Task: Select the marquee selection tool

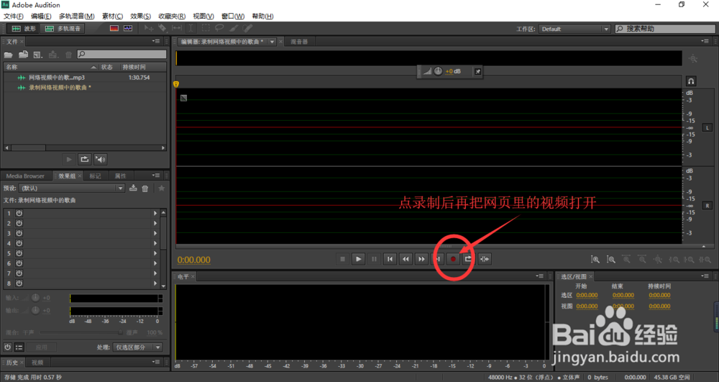Action: (206, 29)
